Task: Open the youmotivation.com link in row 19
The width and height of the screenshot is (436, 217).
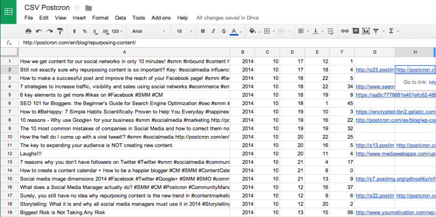Action: click(395, 212)
